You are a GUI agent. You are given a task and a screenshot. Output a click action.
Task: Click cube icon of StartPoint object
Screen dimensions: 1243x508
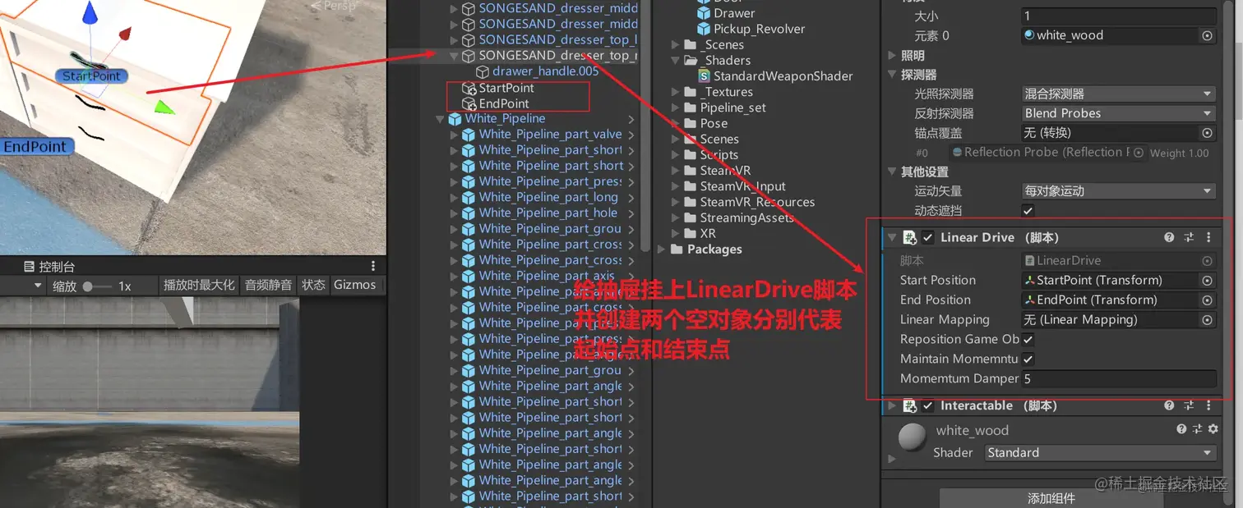469,88
